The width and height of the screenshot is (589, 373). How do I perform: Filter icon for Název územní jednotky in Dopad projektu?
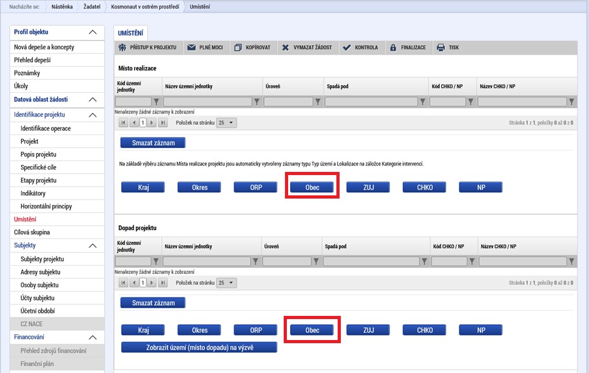click(255, 261)
